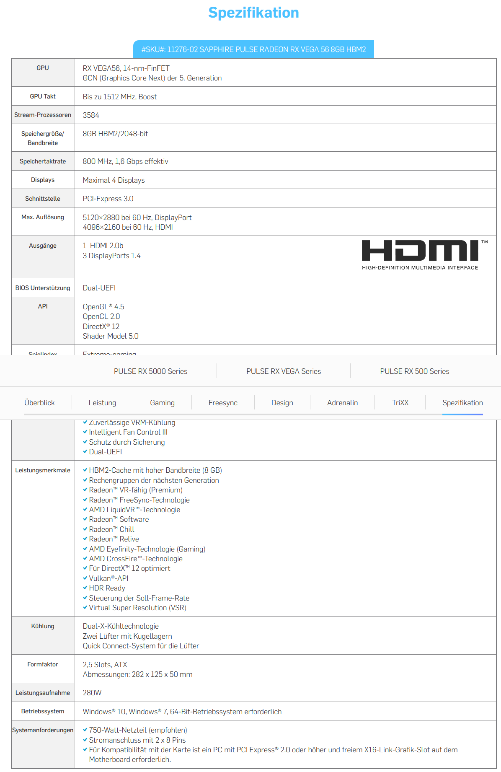Select the Spezifikation tab
This screenshot has width=501, height=772.
(x=462, y=403)
